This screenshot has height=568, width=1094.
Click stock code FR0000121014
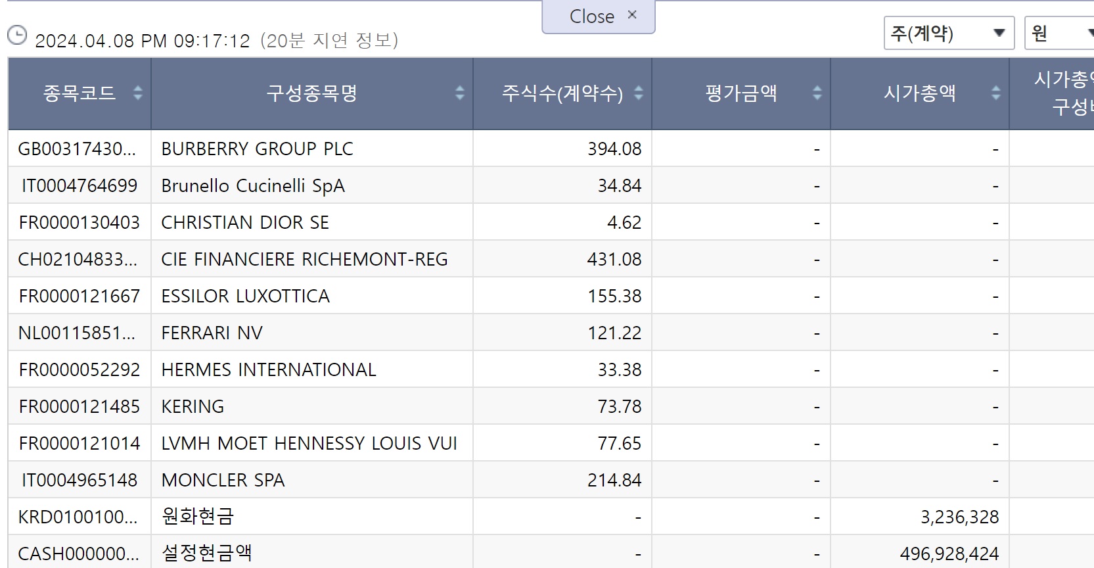point(80,443)
